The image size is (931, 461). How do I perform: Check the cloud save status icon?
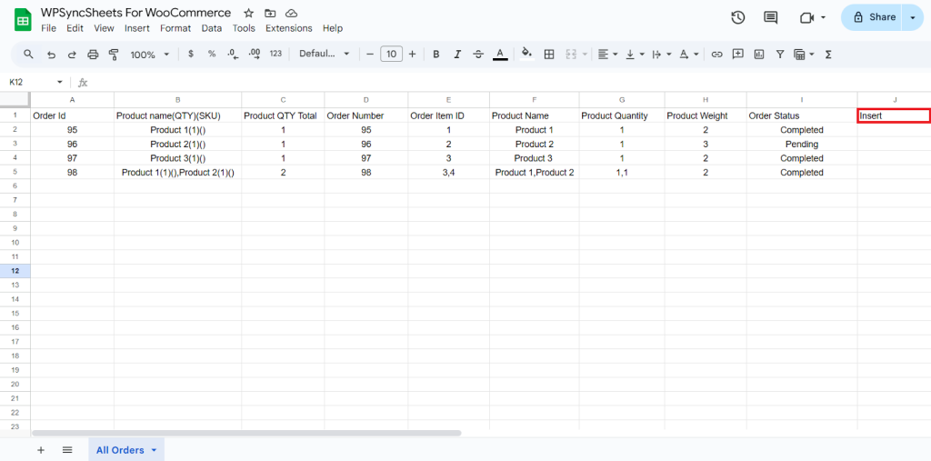(291, 13)
